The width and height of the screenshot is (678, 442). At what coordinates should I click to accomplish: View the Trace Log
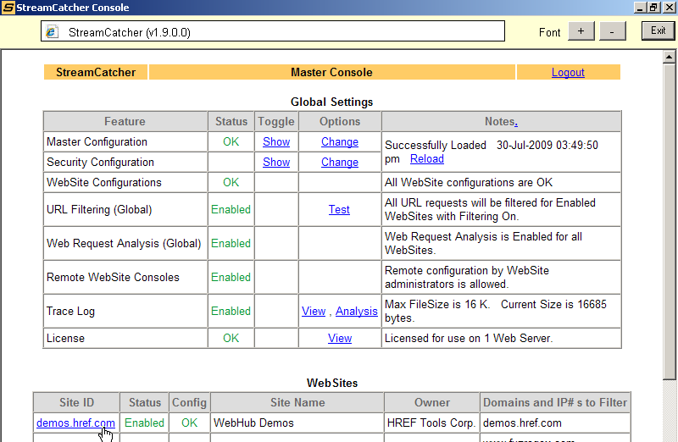(x=314, y=311)
